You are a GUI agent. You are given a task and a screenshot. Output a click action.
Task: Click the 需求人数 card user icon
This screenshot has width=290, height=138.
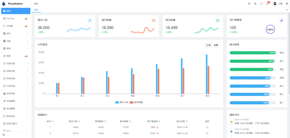point(90,21)
